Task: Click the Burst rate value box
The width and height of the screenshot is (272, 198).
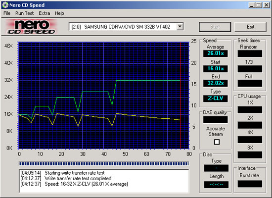Action: click(250, 184)
